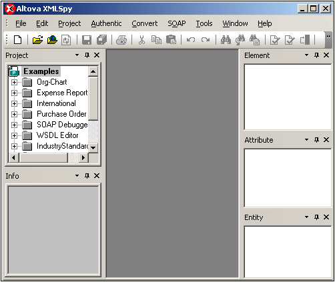Viewport: 335px width, 282px height.
Task: Select the Examples project root
Action: coord(41,71)
